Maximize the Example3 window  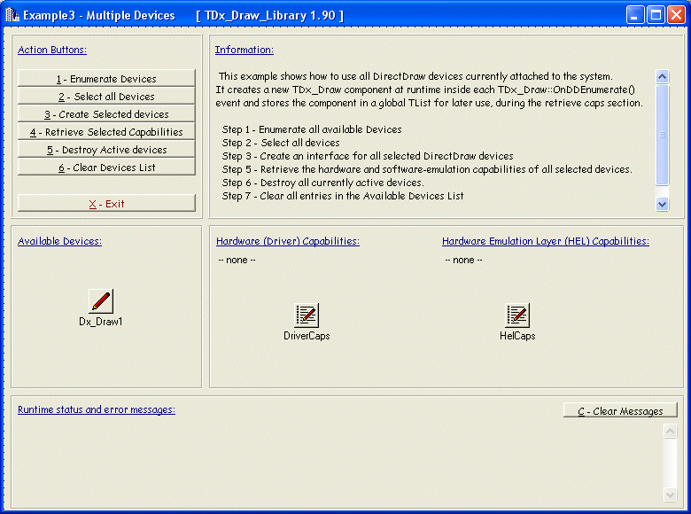pyautogui.click(x=656, y=15)
